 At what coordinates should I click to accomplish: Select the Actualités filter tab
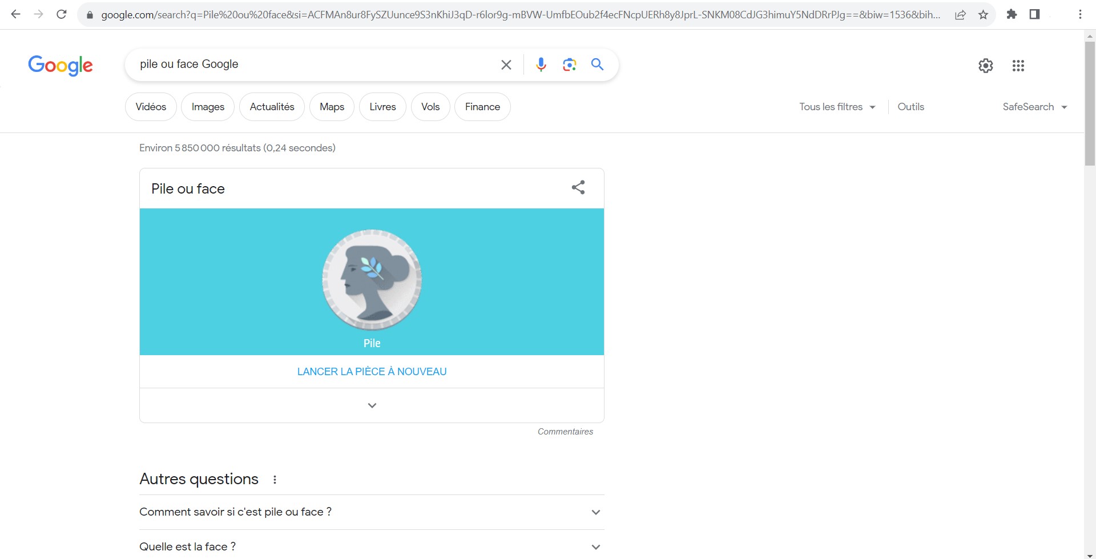[x=272, y=107]
